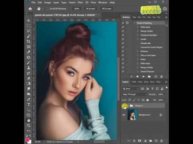Switch to the Channels tab

click(x=140, y=82)
